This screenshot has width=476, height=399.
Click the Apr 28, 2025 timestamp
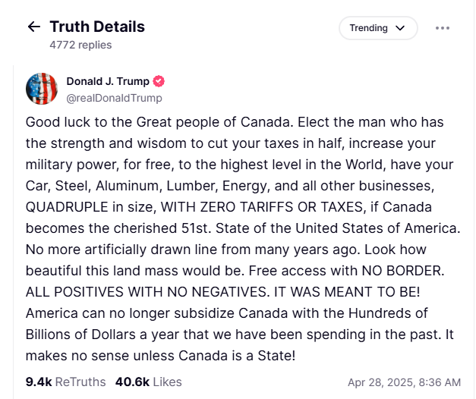404,382
